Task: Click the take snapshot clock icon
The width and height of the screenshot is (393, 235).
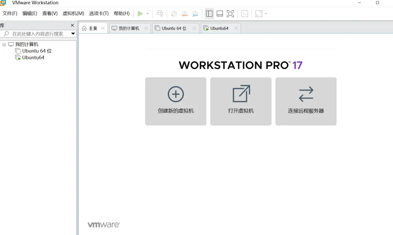Action: pyautogui.click(x=174, y=14)
